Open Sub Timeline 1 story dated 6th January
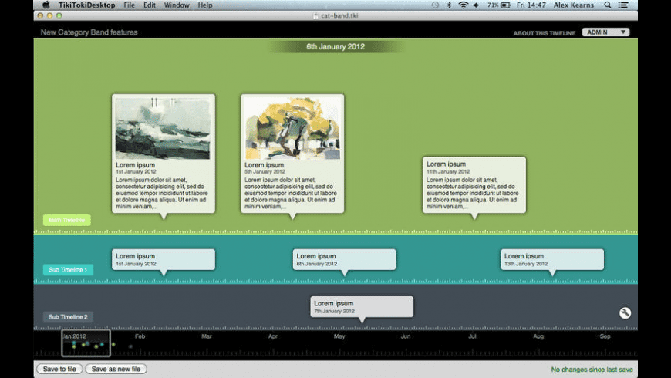This screenshot has width=671, height=378. [345, 259]
